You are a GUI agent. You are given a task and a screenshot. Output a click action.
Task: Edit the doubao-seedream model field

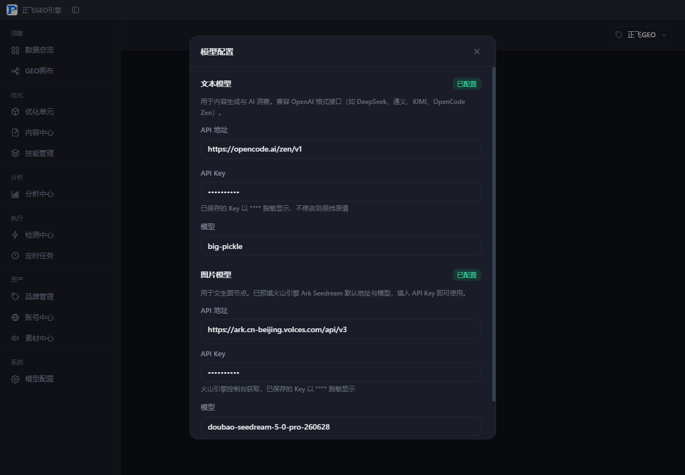(x=341, y=426)
